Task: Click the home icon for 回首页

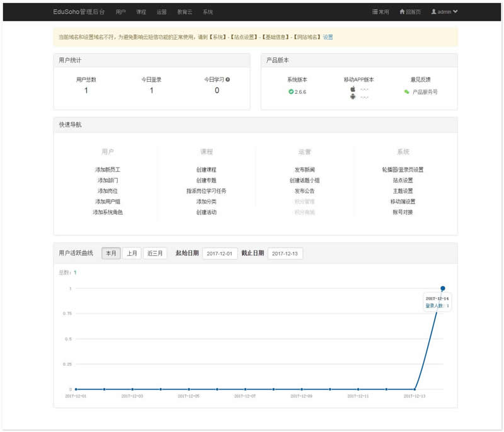Action: coord(402,12)
